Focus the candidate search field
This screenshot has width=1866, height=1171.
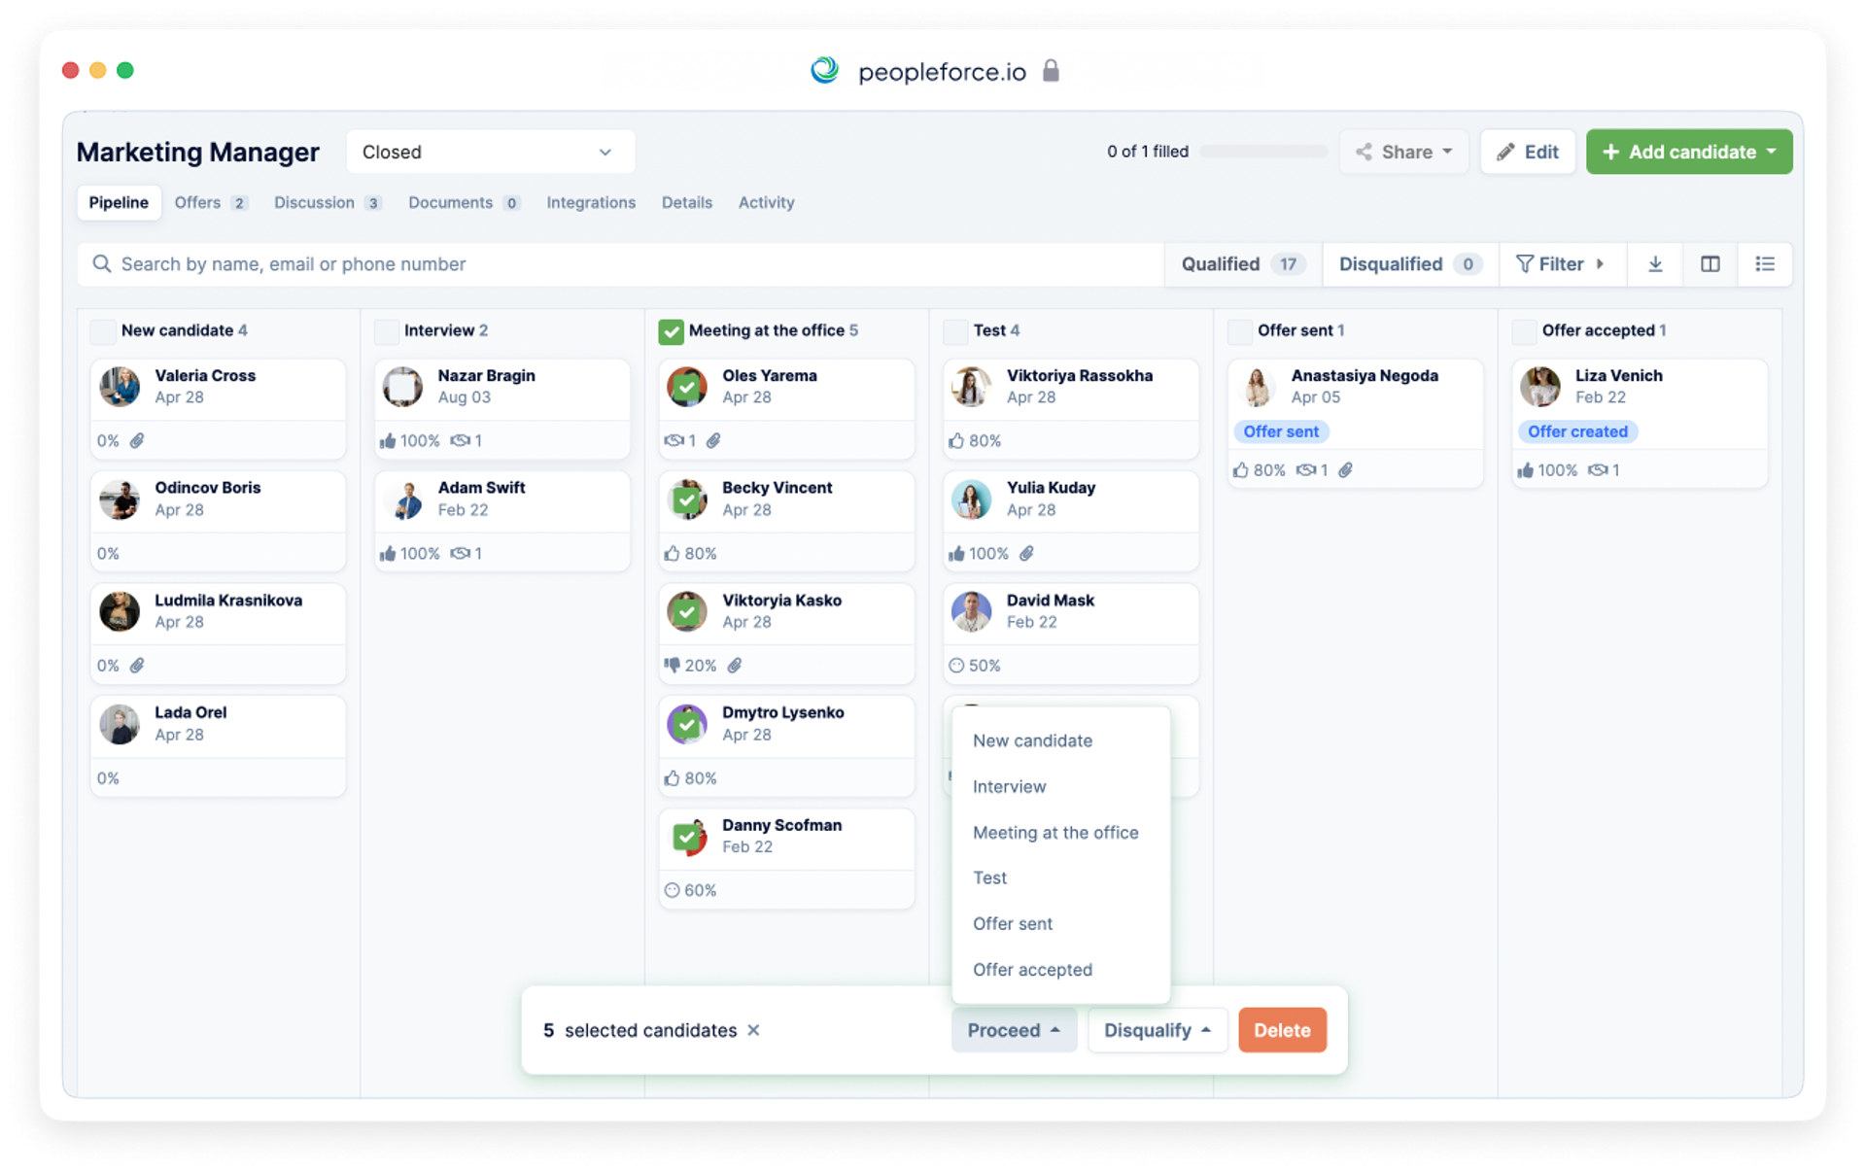coord(620,264)
